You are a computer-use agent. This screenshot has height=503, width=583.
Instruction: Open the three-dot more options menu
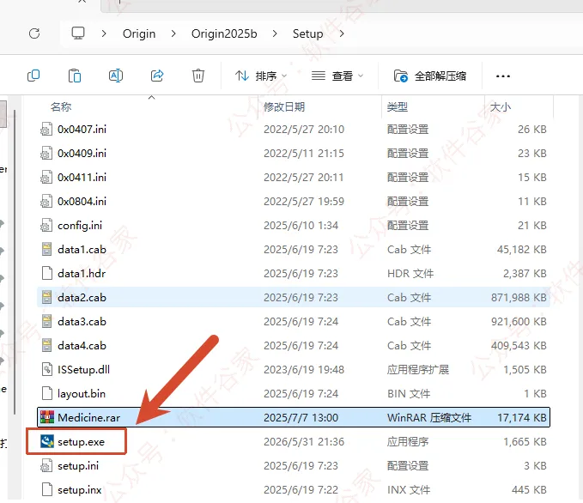point(502,76)
